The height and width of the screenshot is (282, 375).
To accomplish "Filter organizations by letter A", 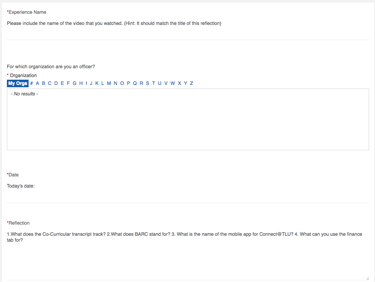I will click(x=37, y=83).
